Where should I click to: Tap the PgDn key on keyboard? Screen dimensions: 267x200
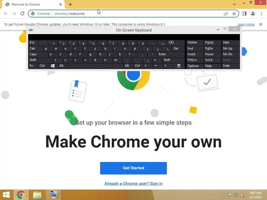pyautogui.click(x=212, y=48)
